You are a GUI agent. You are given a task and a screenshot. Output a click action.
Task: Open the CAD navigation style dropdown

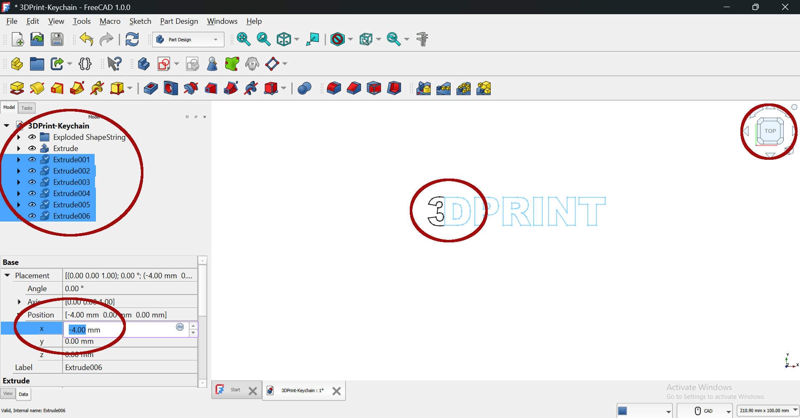coord(705,411)
